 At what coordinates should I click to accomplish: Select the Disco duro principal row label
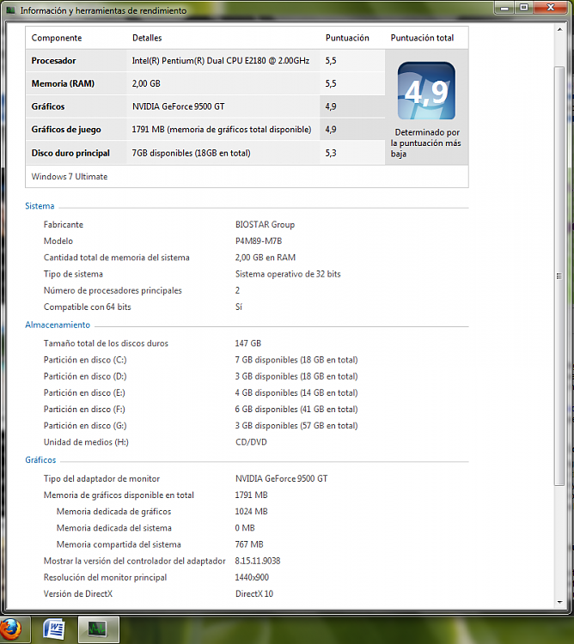point(70,153)
